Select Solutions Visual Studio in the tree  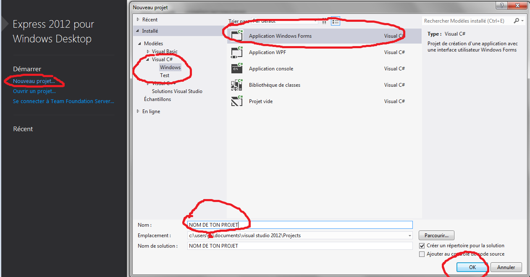[177, 91]
